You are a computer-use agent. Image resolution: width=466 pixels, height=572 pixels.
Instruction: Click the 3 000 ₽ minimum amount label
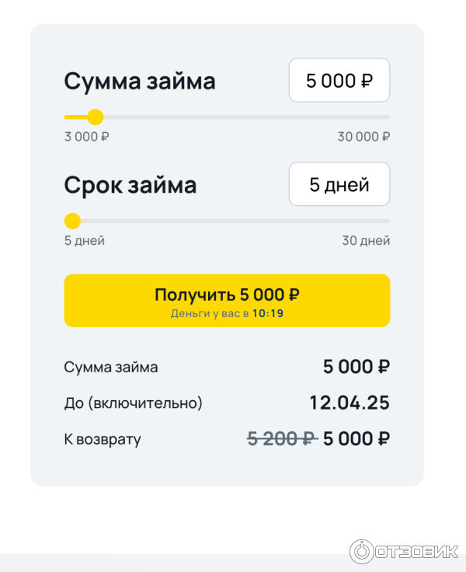tap(86, 137)
